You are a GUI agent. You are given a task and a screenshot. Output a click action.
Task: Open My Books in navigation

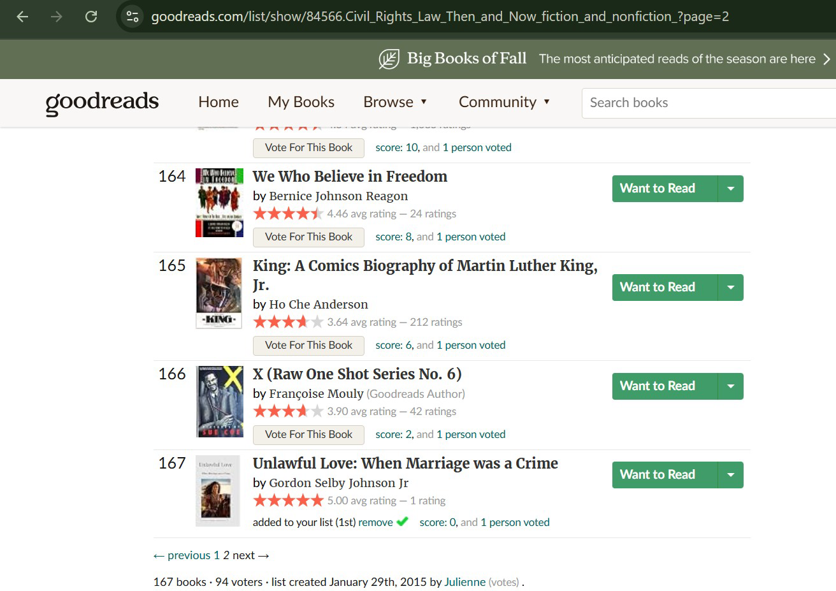point(301,102)
